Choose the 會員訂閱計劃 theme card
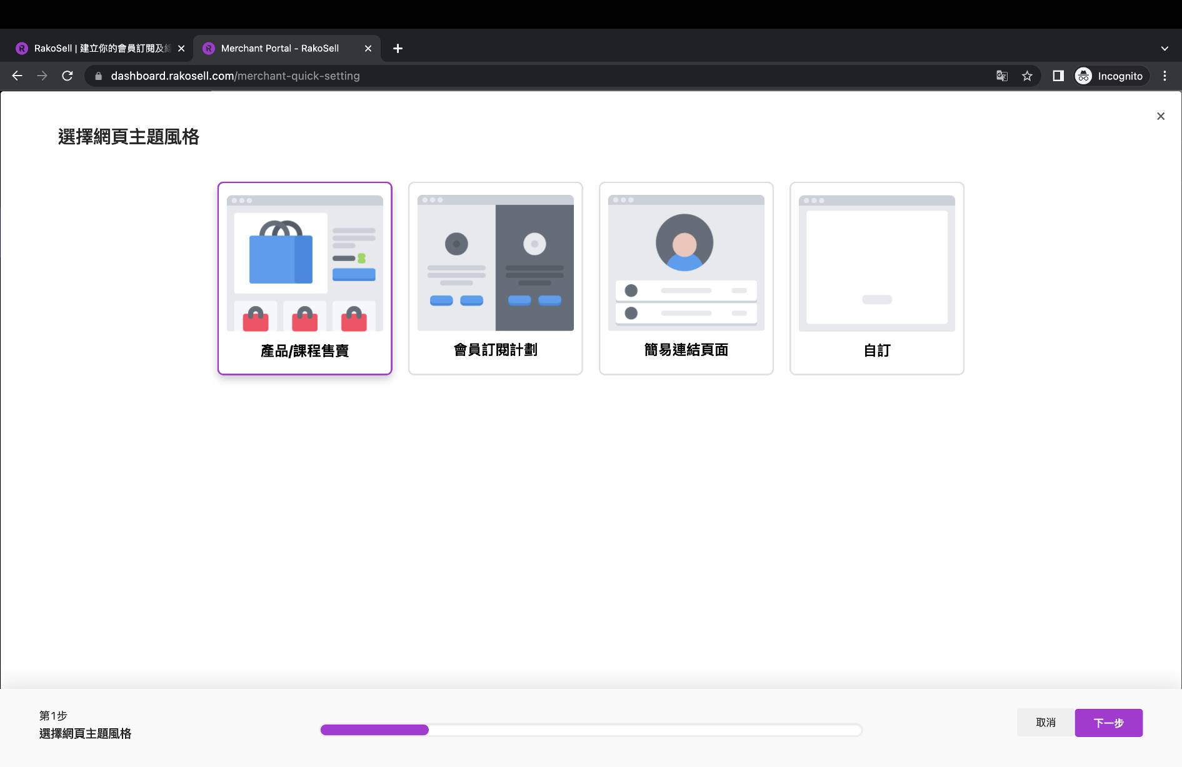 [495, 279]
